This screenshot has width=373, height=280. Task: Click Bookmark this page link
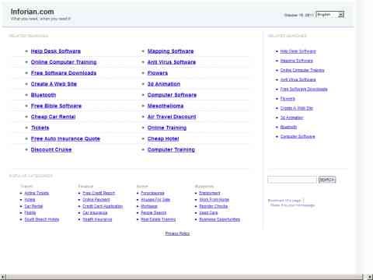pyautogui.click(x=284, y=201)
